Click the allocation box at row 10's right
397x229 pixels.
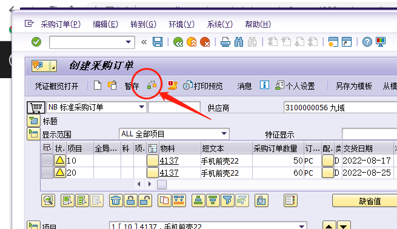click(328, 161)
